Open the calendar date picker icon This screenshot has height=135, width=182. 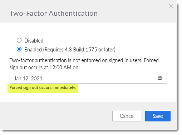[159, 78]
